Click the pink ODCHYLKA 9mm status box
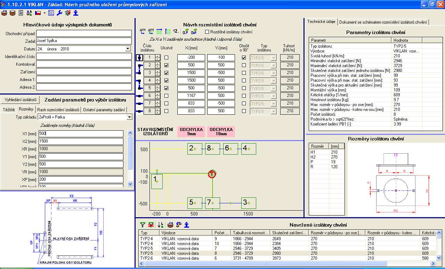 [x=191, y=131]
